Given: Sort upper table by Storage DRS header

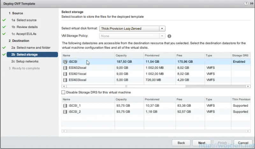Looking at the screenshot, I should pos(241,55).
